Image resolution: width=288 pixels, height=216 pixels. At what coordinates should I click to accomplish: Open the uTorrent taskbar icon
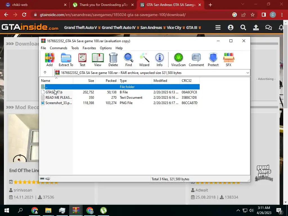(x=103, y=210)
